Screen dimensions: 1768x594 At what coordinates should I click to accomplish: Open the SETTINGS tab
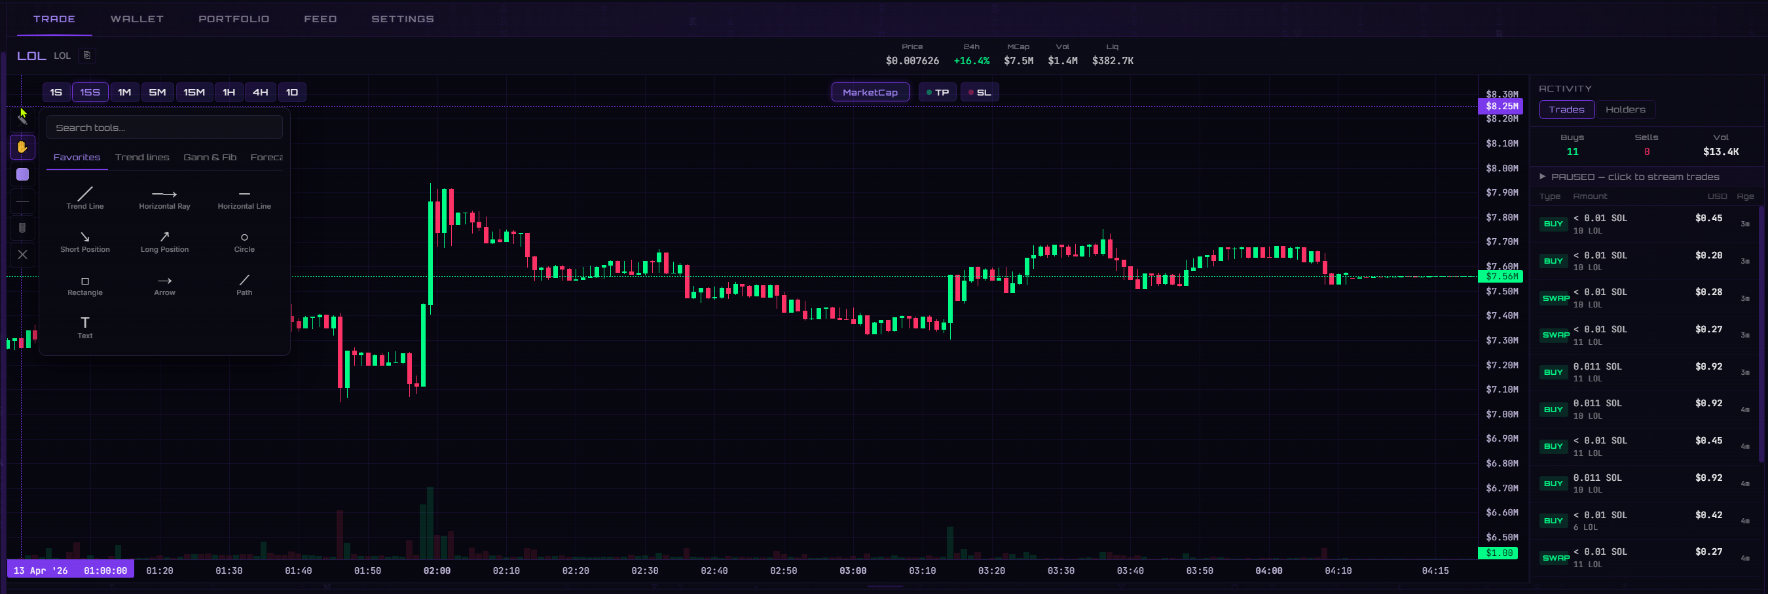(403, 18)
